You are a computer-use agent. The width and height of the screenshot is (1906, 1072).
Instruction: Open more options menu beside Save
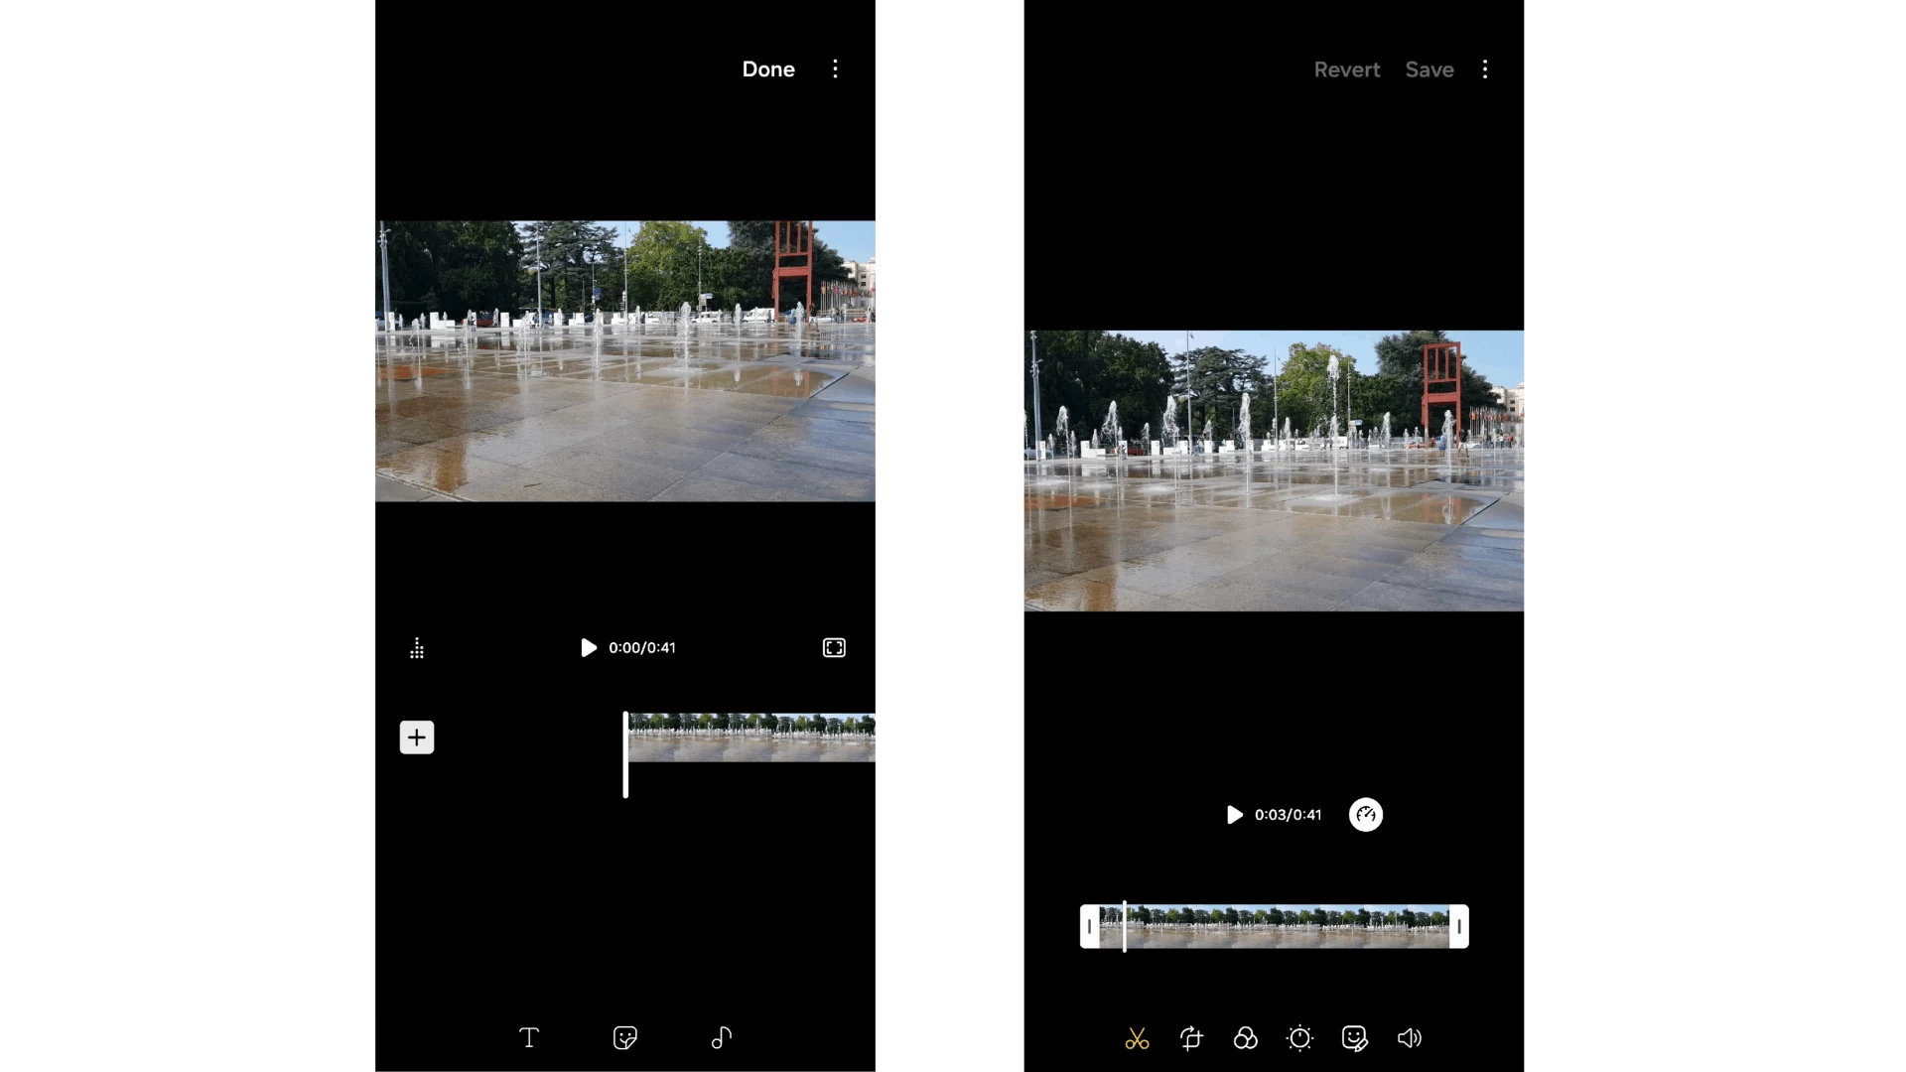point(1485,69)
